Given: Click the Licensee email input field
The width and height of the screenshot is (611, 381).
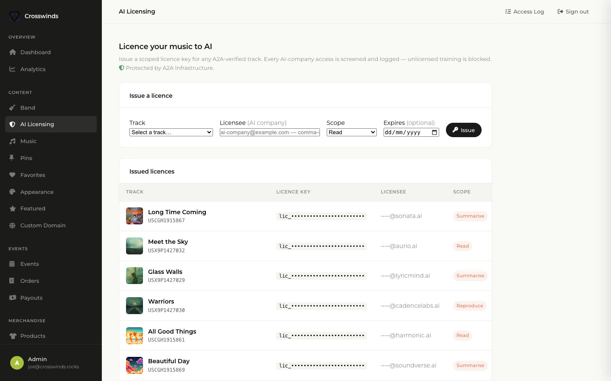Looking at the screenshot, I should (270, 133).
